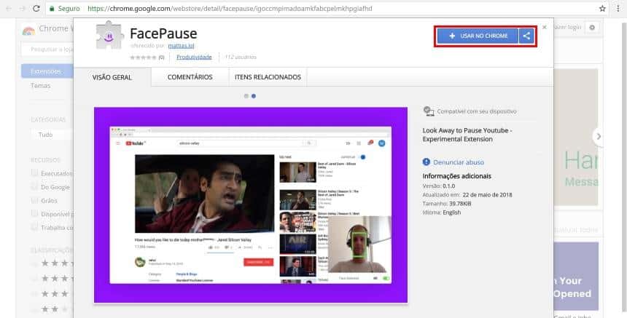This screenshot has width=627, height=318.
Task: Click the Versão: 0.1.0 text
Action: coord(439,186)
